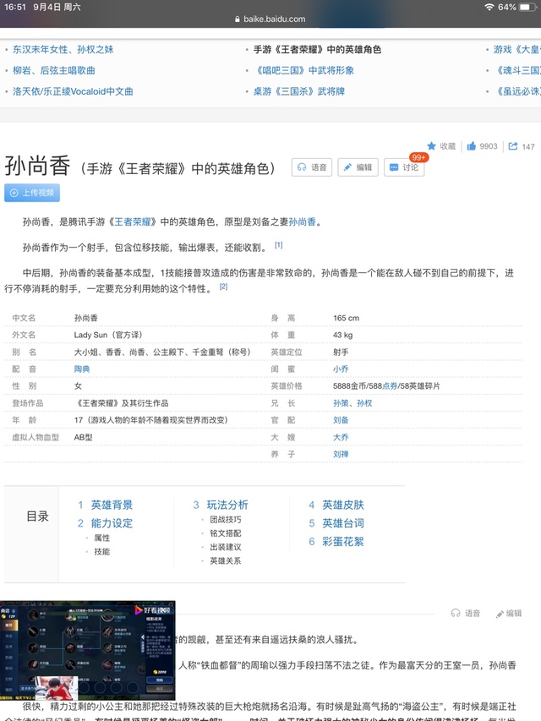This screenshot has width=541, height=721.
Task: Open link 洛天依/乐正绫Vocaloid中文曲
Action: 73,91
